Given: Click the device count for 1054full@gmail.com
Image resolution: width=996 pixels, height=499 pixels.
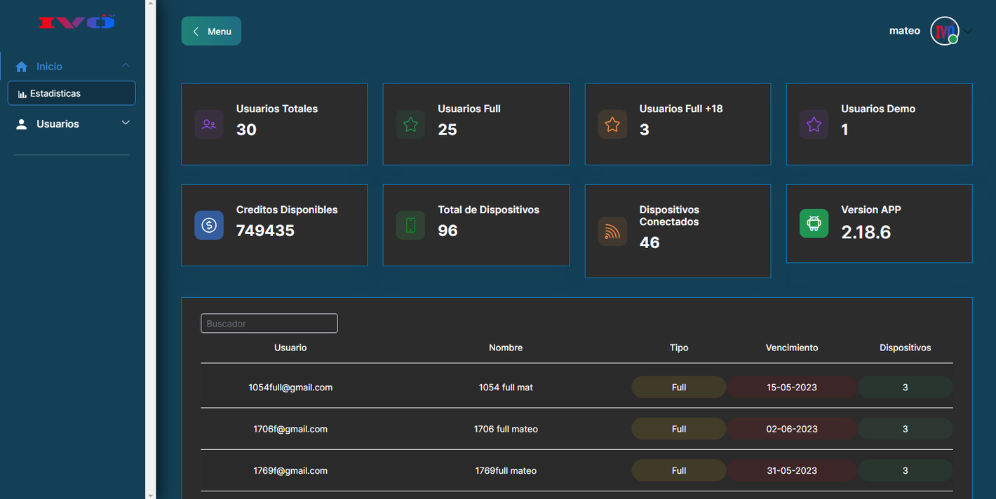Looking at the screenshot, I should [906, 387].
